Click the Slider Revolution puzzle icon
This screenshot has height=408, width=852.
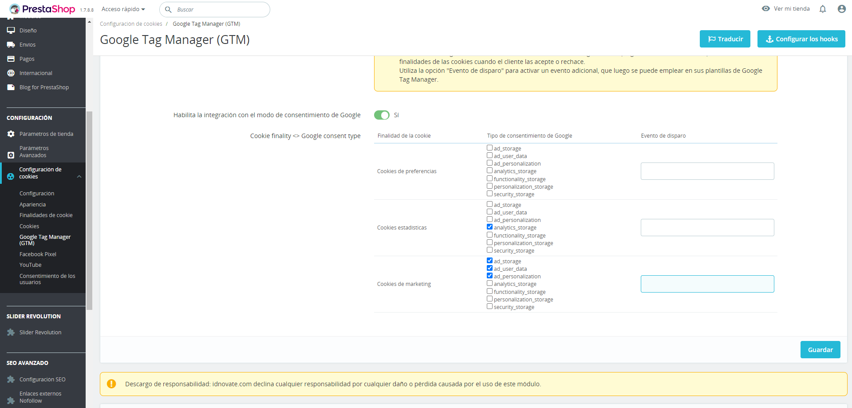click(x=11, y=332)
